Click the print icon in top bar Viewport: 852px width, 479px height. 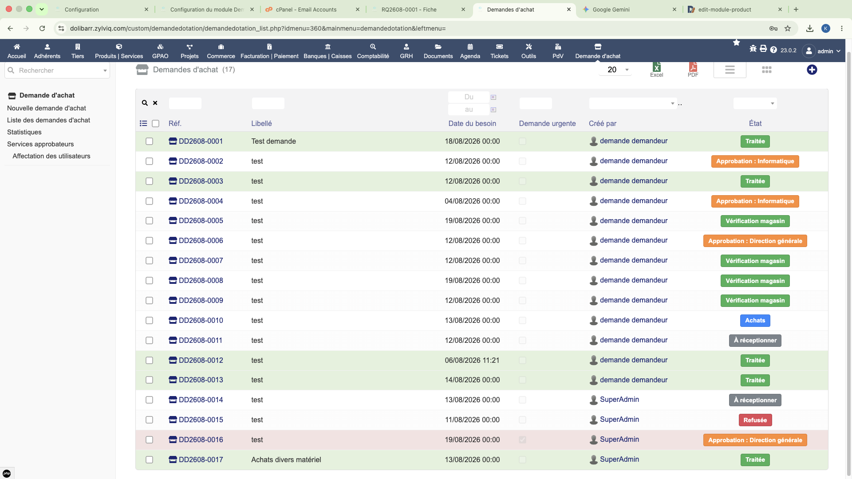pos(763,49)
